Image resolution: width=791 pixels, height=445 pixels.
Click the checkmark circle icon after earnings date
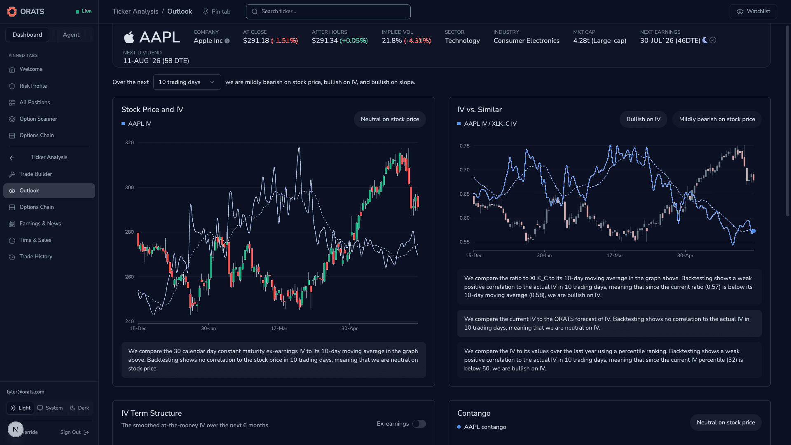713,40
